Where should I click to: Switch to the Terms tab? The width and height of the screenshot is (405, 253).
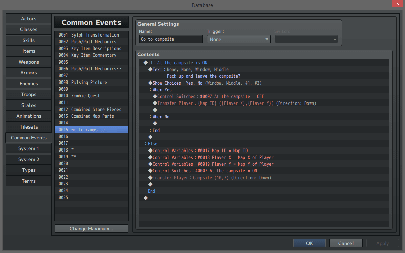(x=29, y=181)
